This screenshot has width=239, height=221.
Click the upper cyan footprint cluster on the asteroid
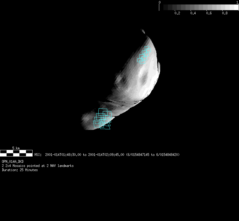pyautogui.click(x=144, y=55)
